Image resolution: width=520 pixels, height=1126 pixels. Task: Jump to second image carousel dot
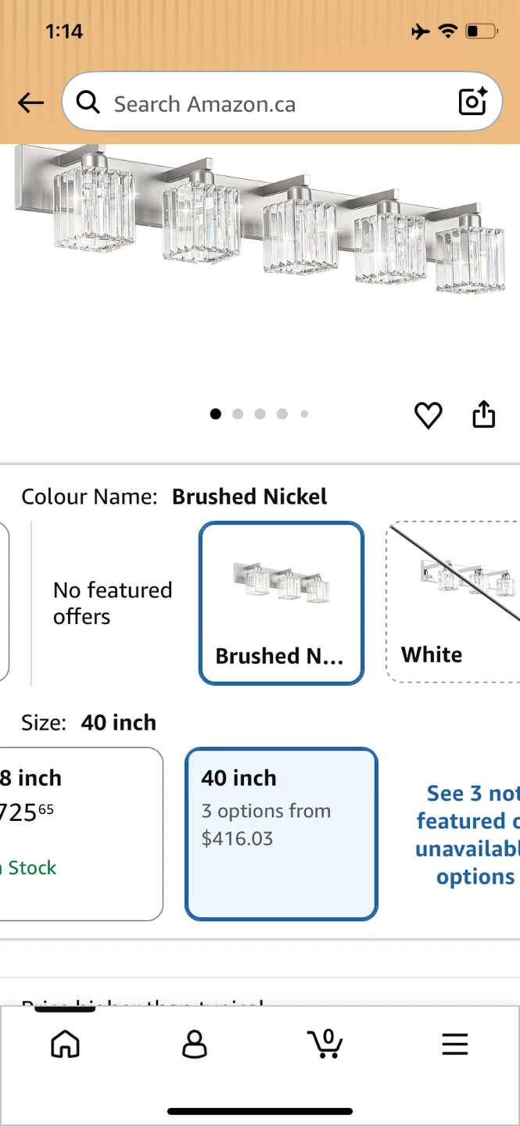click(238, 414)
